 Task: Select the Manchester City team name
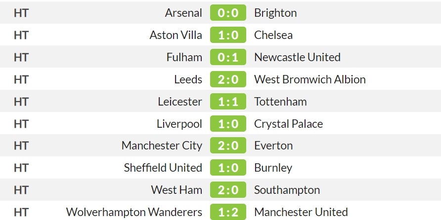click(162, 146)
